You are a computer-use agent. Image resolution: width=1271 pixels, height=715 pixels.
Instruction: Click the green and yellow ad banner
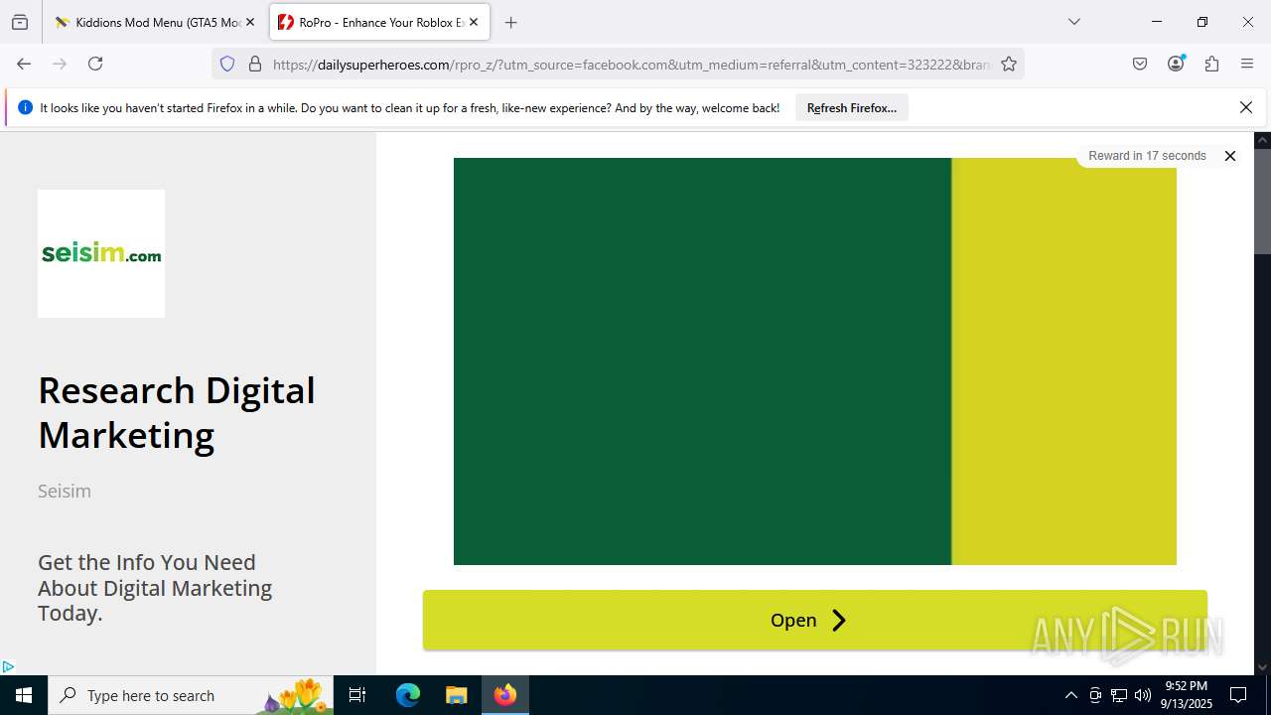(x=815, y=361)
